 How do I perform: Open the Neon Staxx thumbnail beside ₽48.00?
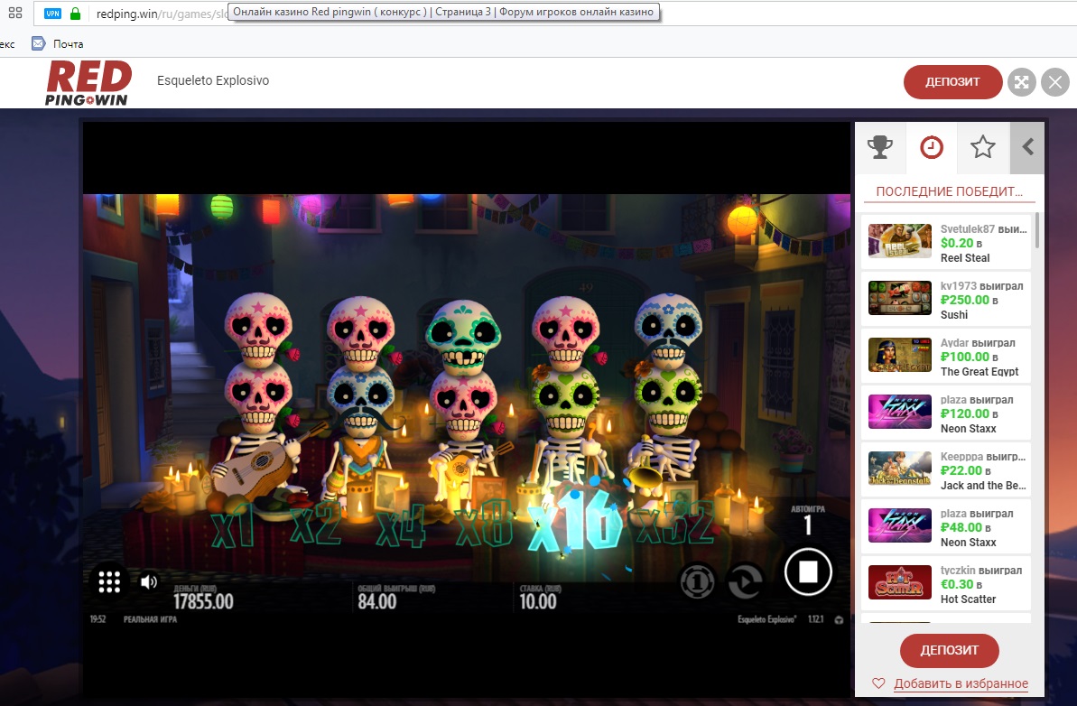pyautogui.click(x=900, y=526)
